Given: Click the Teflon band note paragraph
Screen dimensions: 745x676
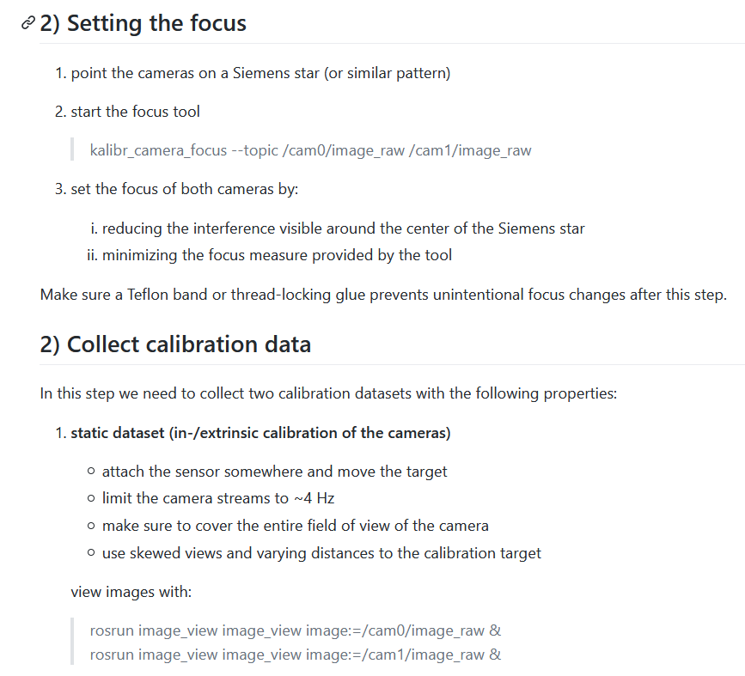Looking at the screenshot, I should coord(383,295).
